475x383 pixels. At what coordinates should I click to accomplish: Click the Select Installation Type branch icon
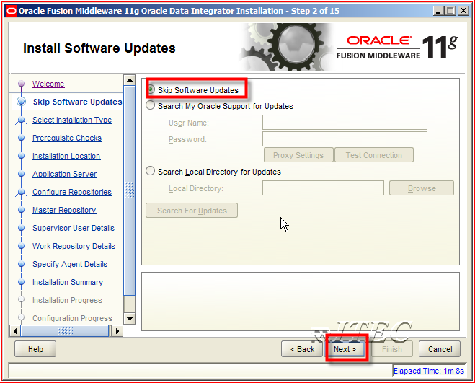21,120
